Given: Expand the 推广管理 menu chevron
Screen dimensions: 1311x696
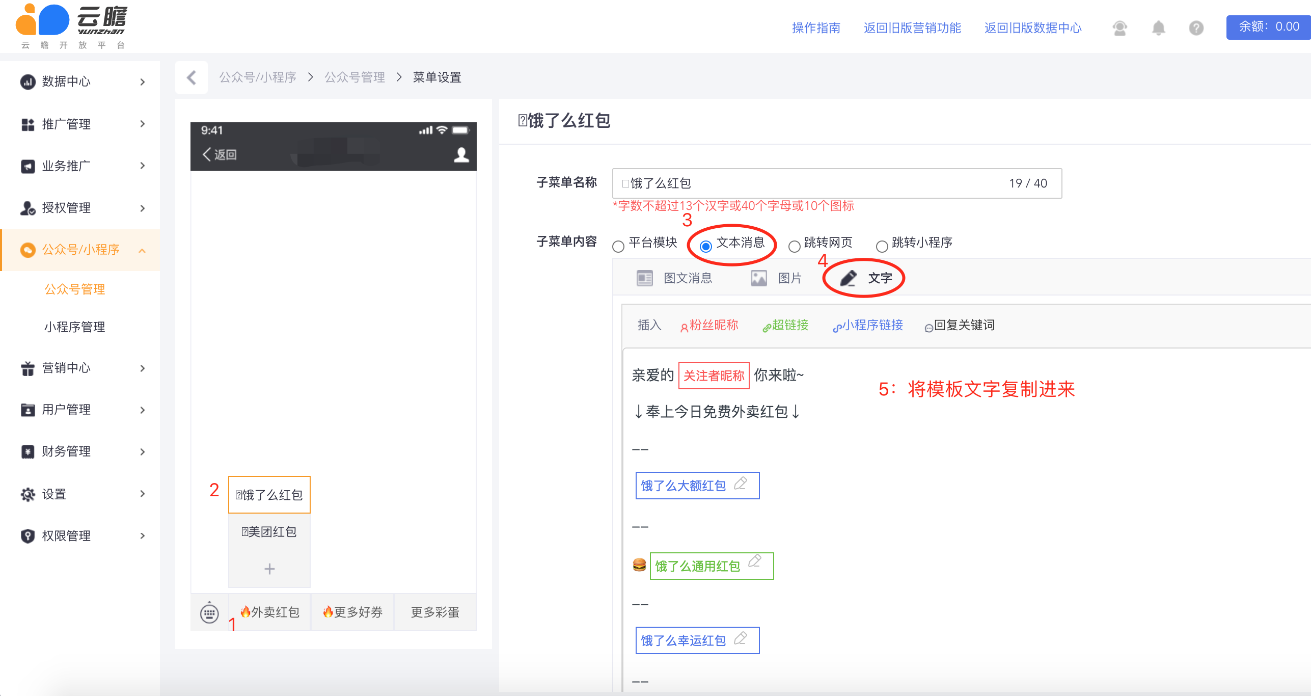Looking at the screenshot, I should [x=143, y=124].
